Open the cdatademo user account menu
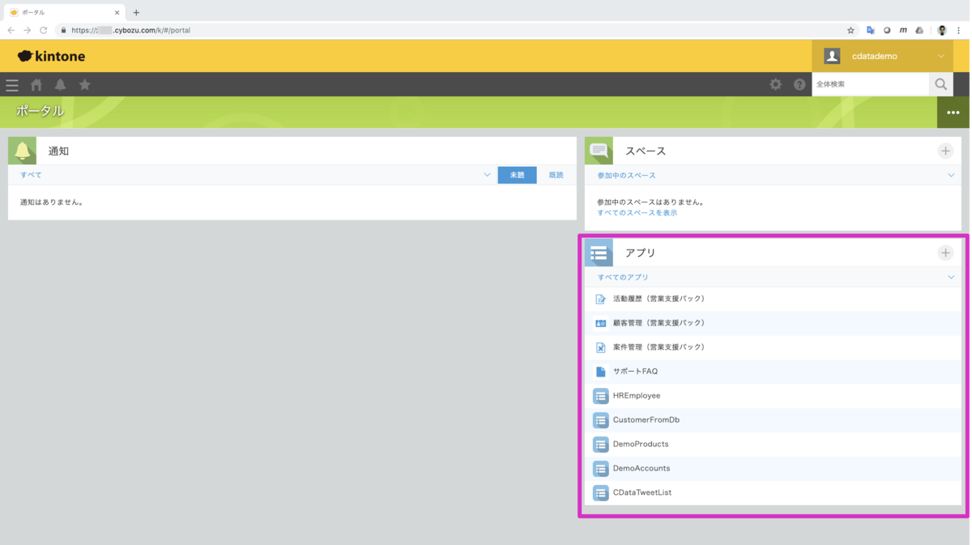This screenshot has width=972, height=545. pyautogui.click(x=883, y=56)
